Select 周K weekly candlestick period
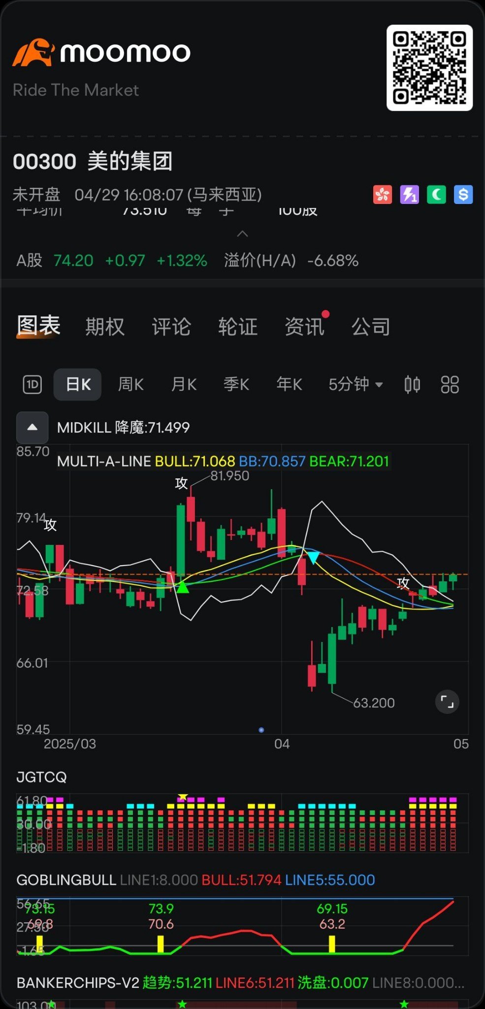Screen dimensions: 485x1009 pyautogui.click(x=130, y=384)
